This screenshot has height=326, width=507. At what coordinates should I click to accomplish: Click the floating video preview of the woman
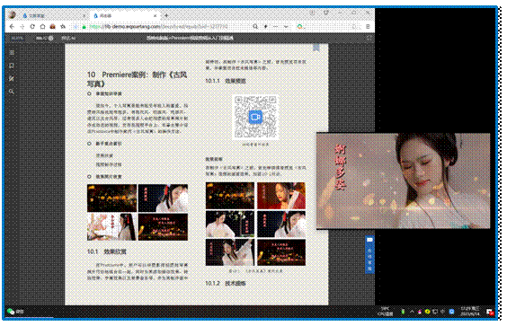pyautogui.click(x=403, y=181)
